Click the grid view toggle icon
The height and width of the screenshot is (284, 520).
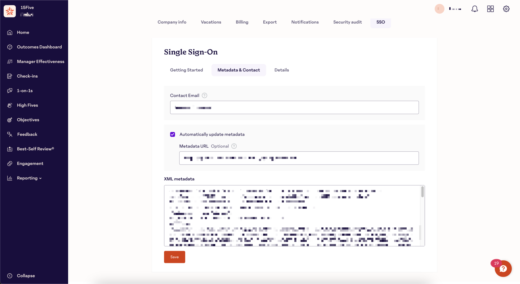click(x=490, y=9)
